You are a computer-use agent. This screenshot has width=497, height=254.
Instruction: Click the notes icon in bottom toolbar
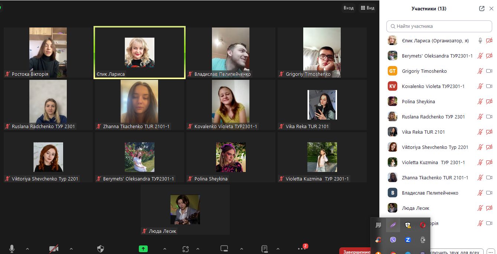[x=264, y=249]
